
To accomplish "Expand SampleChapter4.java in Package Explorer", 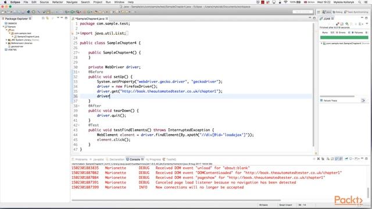I will (x=13, y=37).
